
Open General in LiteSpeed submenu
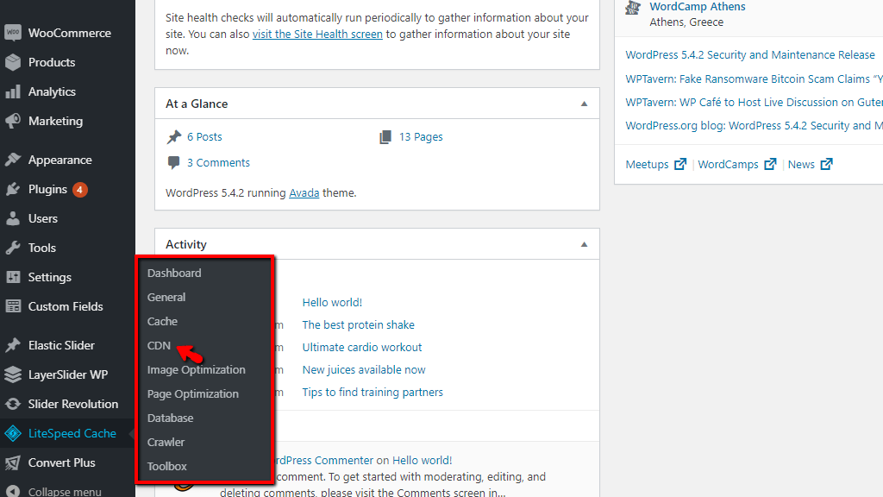[166, 297]
